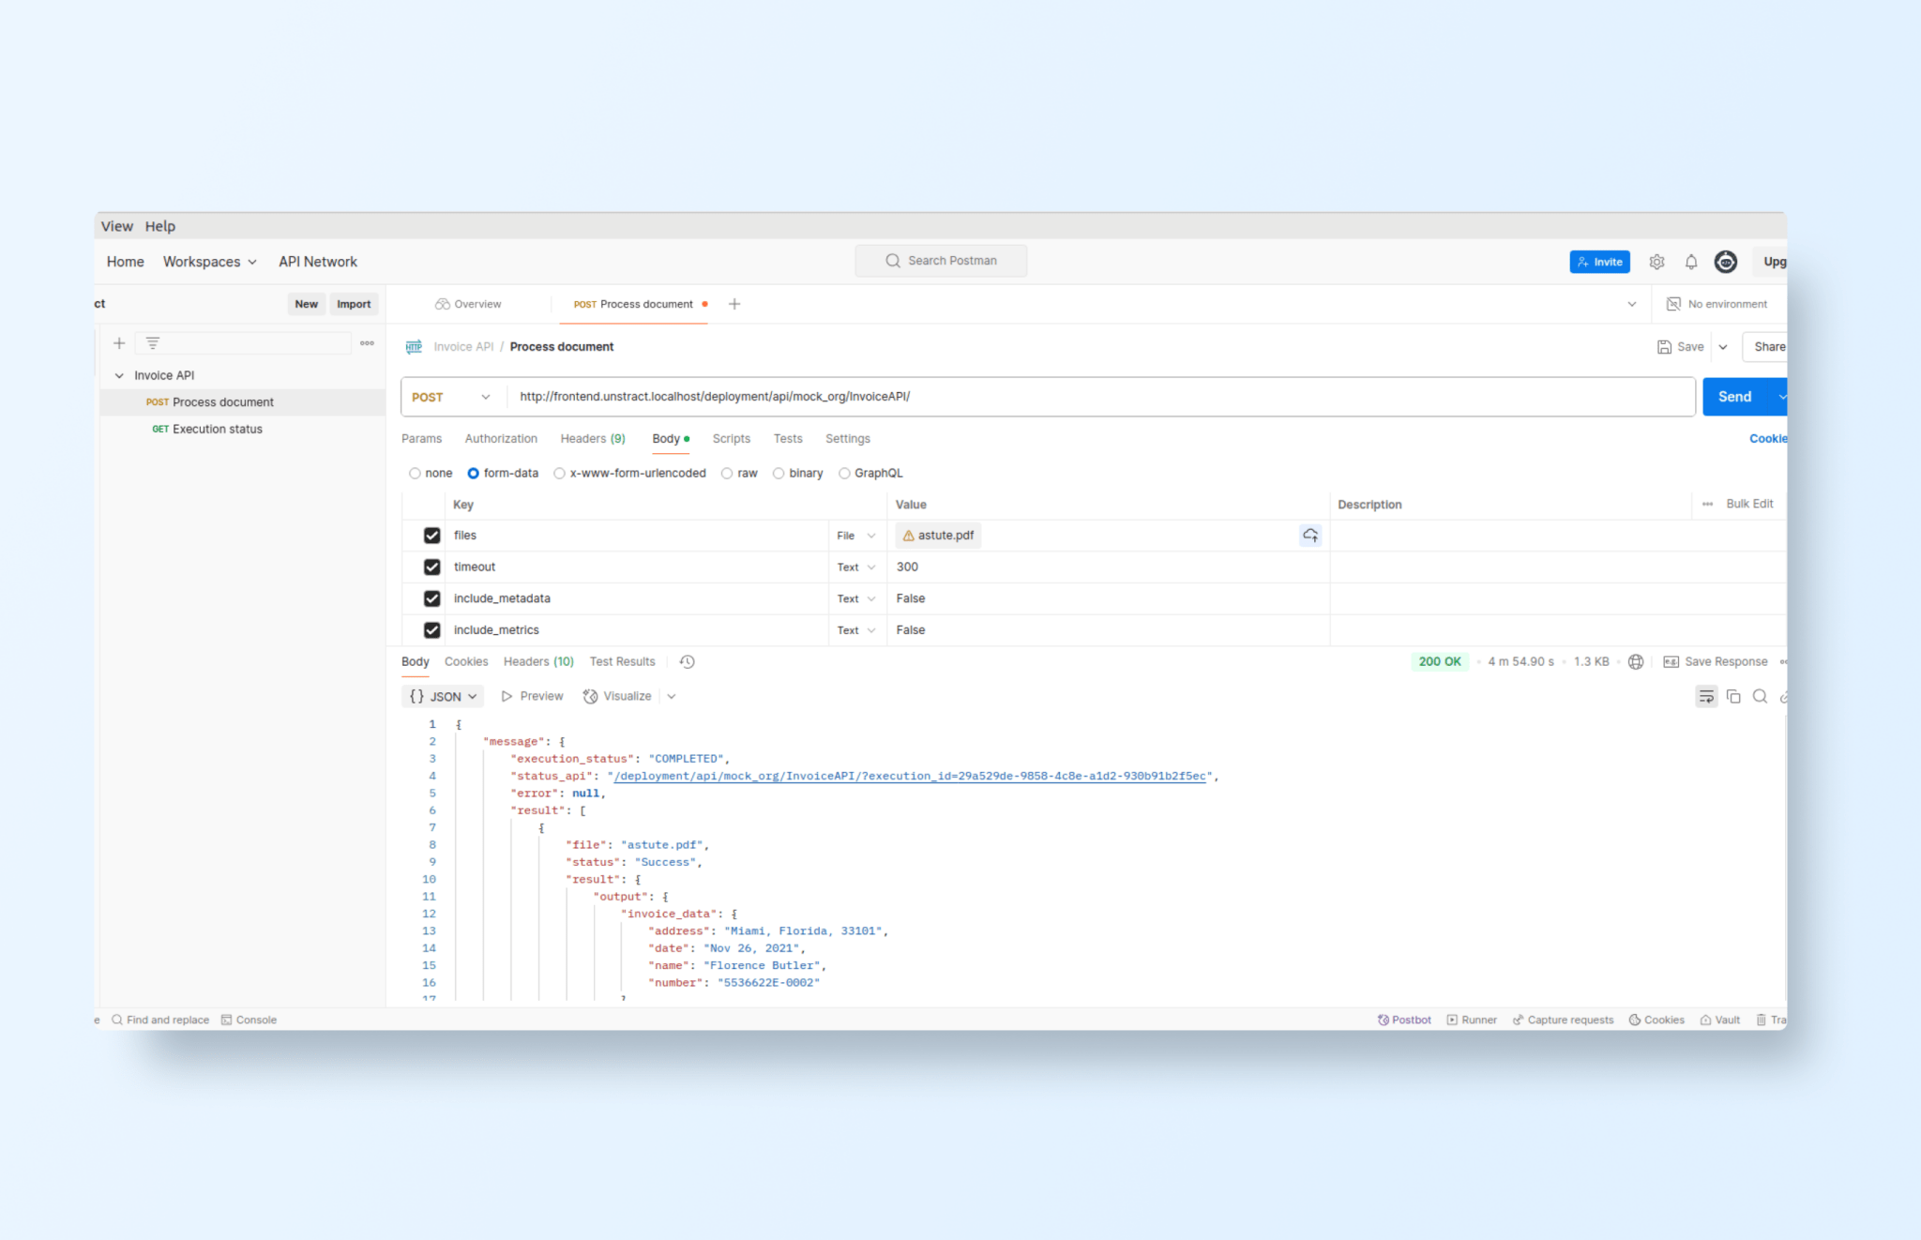Select the raw body type radio button
The height and width of the screenshot is (1240, 1921).
pyautogui.click(x=728, y=473)
